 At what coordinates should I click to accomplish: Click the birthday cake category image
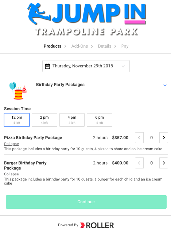pos(18,91)
